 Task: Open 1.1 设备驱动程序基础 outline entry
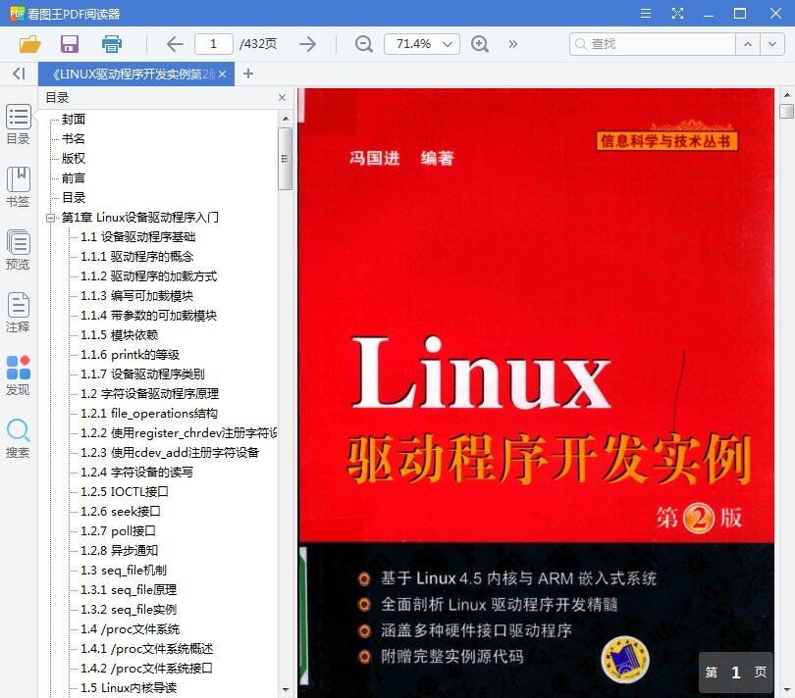(138, 237)
